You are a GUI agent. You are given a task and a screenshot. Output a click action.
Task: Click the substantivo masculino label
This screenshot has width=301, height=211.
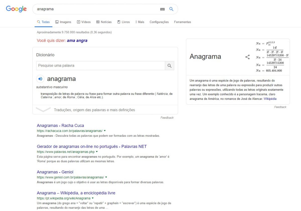click(x=52, y=87)
